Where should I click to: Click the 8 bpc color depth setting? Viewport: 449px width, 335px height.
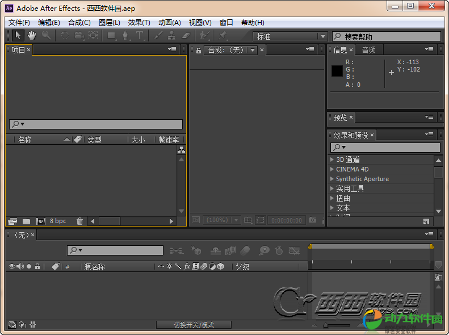(58, 221)
